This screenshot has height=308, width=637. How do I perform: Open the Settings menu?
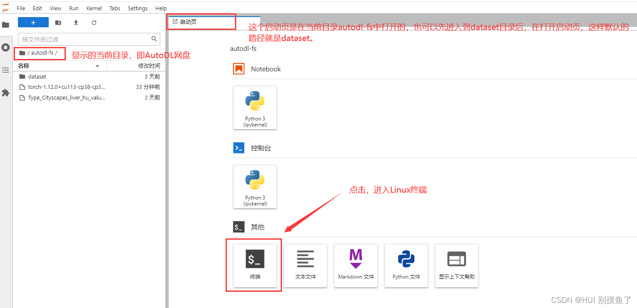click(x=138, y=8)
